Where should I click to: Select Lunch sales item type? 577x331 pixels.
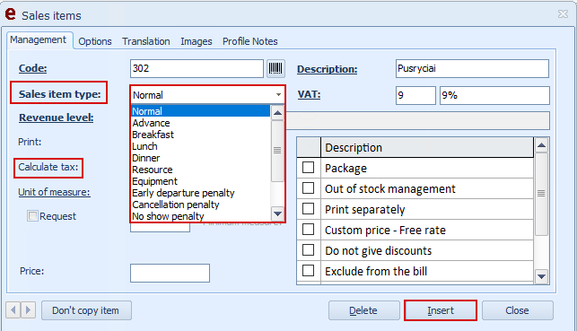coord(201,146)
